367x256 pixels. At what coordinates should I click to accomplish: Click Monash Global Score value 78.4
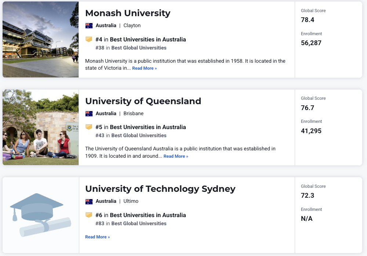308,20
